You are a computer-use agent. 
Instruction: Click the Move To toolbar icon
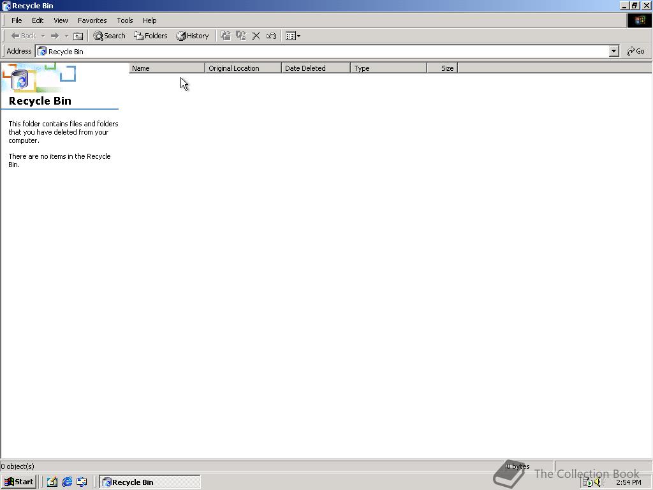(226, 36)
